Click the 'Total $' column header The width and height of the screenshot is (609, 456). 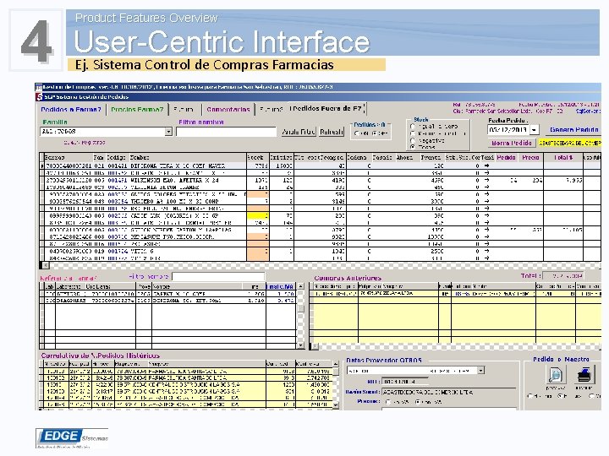click(x=563, y=157)
